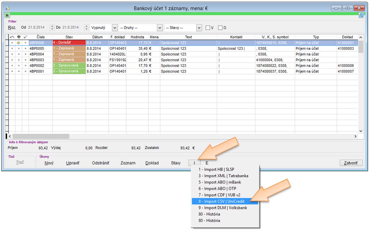Click the checkmark column header icon
Screen dimensions: 370x231
pyautogui.click(x=25, y=37)
